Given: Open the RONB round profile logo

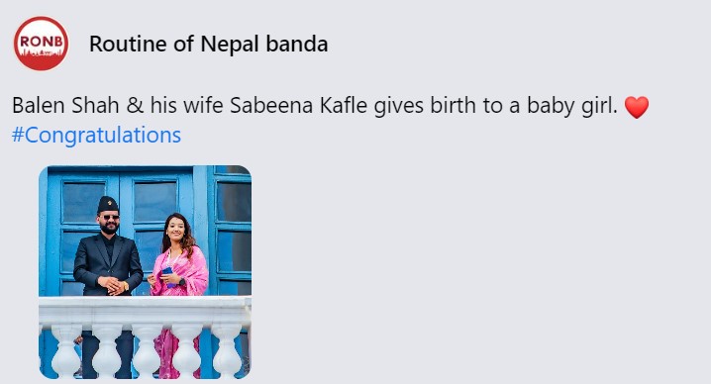Looking at the screenshot, I should pyautogui.click(x=42, y=44).
